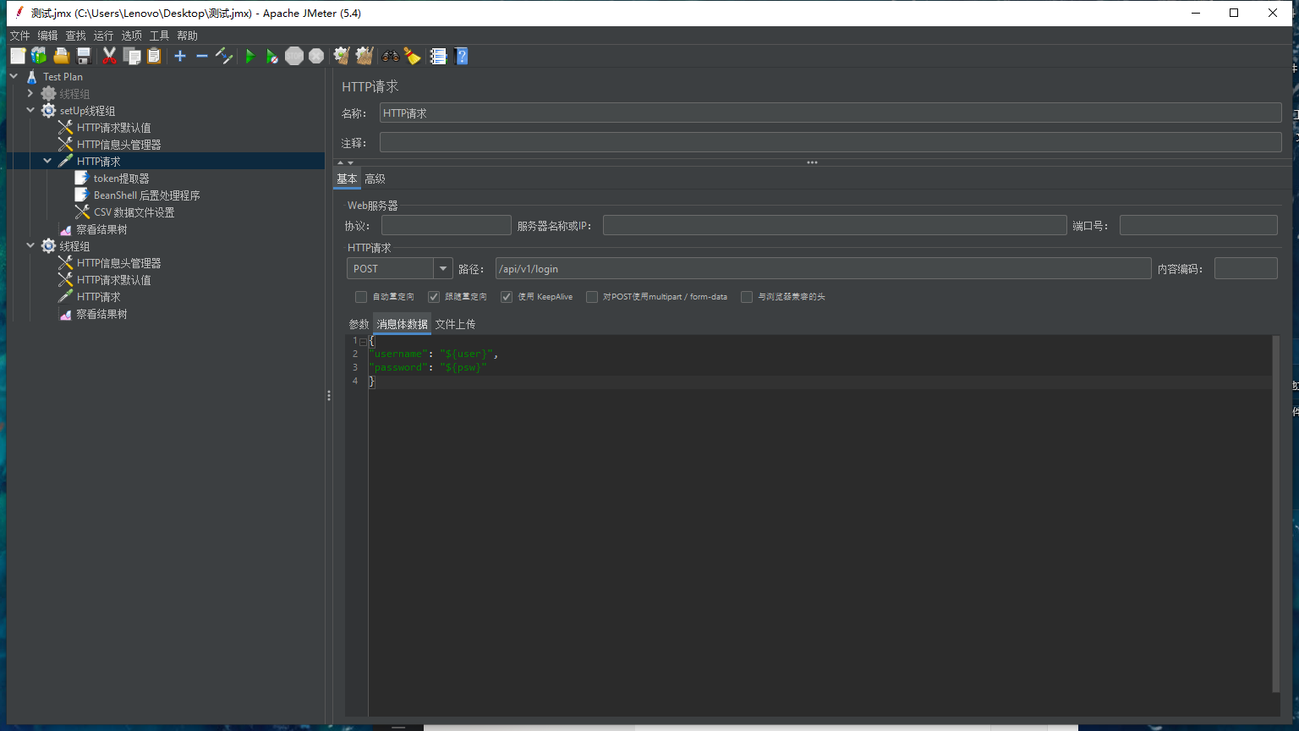Screen dimensions: 1299x731
Task: Clear results using the single broom icon
Action: (x=340, y=56)
